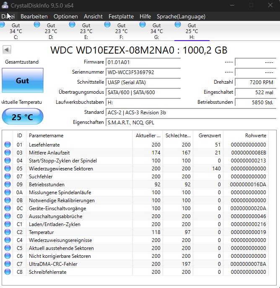Click status orb for Aktuell ausstehende Sektoren

[x=8, y=248]
